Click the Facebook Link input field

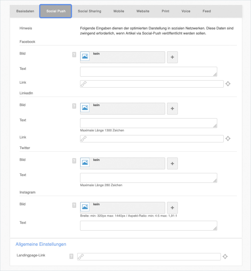pos(152,84)
